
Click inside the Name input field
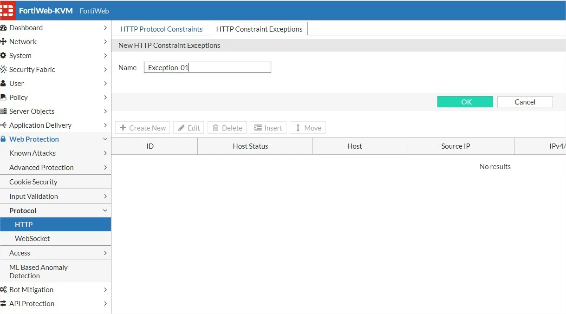pos(207,68)
